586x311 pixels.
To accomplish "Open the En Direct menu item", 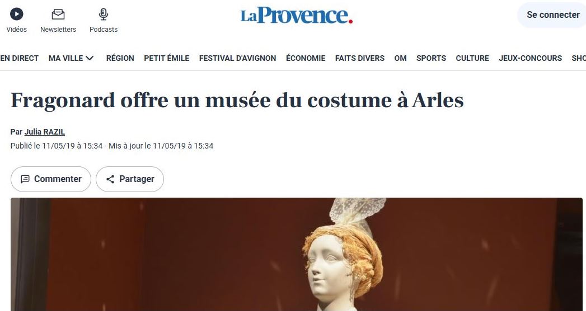I will tap(20, 58).
